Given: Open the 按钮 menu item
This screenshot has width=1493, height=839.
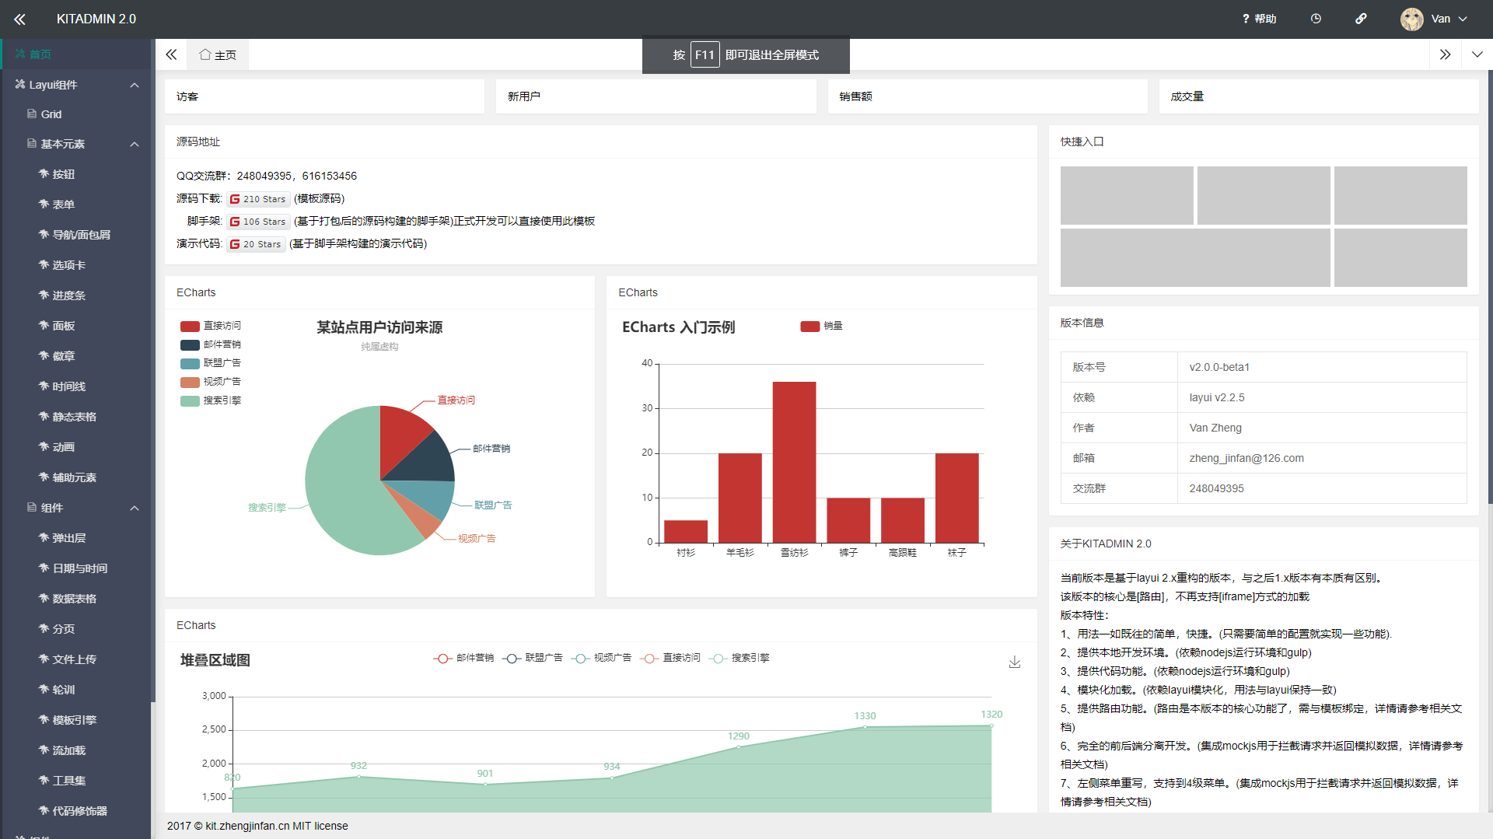Looking at the screenshot, I should click(76, 174).
